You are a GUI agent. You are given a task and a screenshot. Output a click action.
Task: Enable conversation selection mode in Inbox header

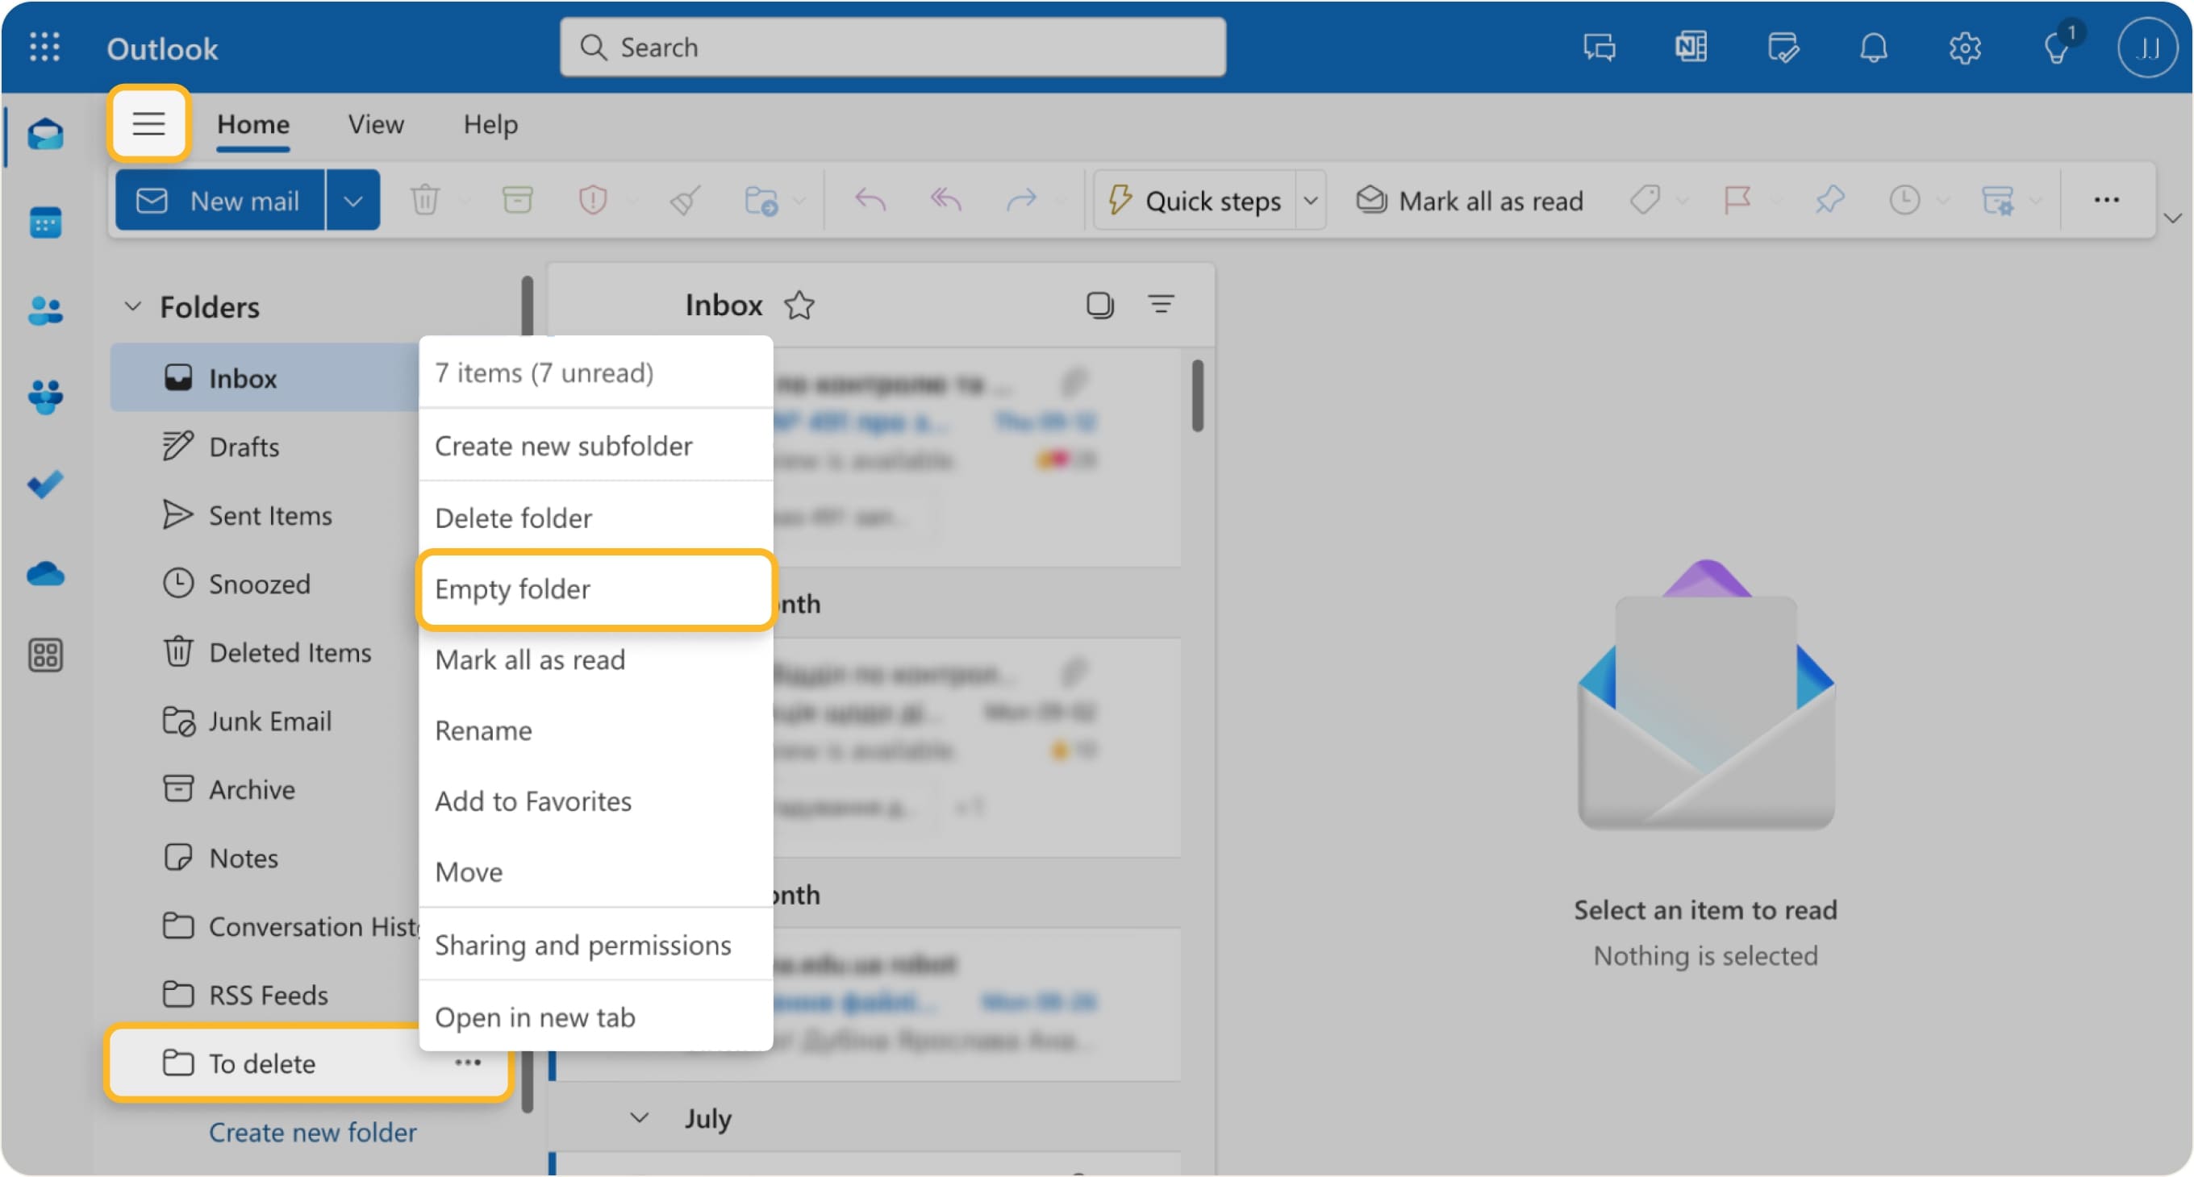(1099, 305)
